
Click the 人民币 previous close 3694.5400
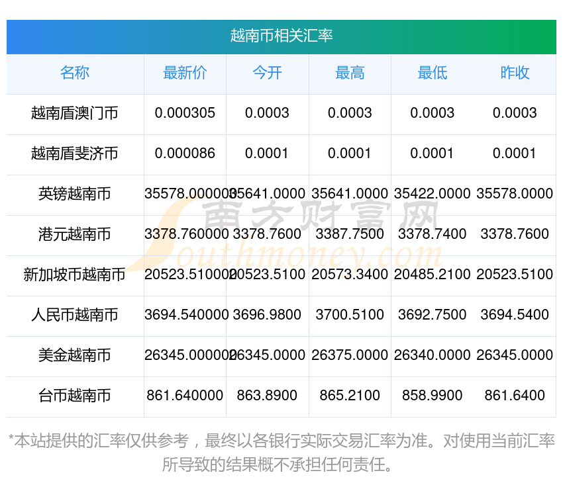click(515, 315)
